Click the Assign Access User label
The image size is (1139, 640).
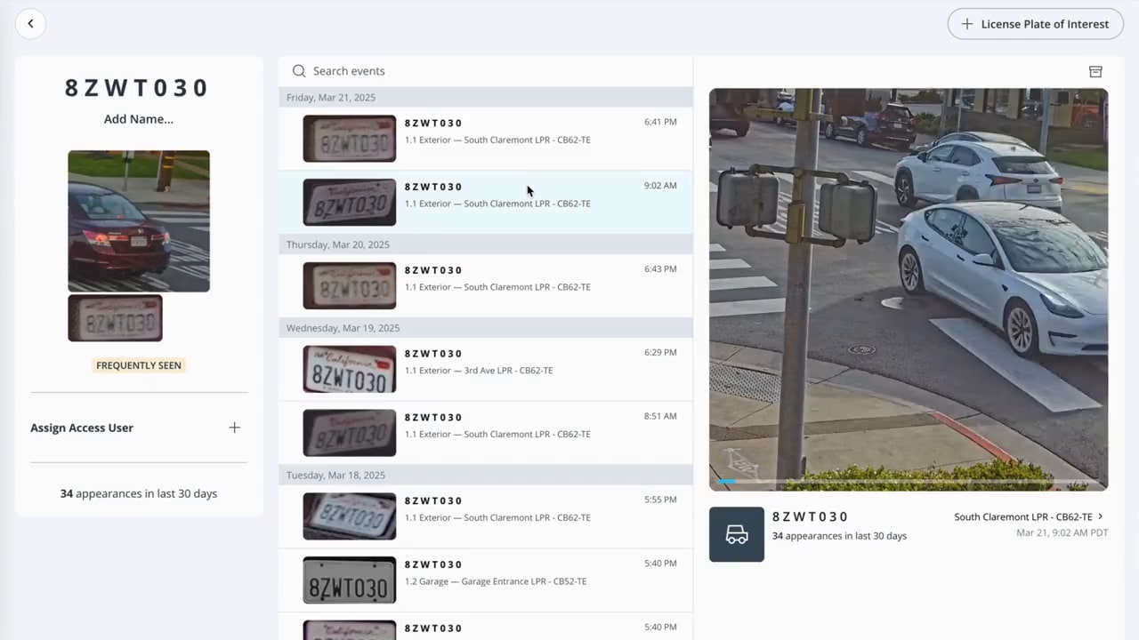pos(82,428)
